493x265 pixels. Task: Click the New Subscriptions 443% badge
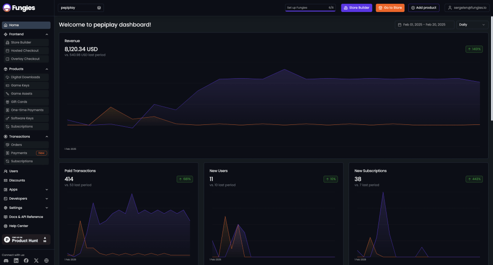474,179
